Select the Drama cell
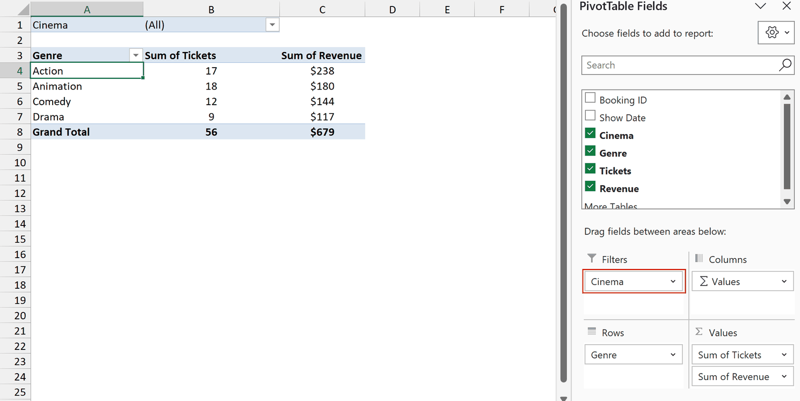Screen dimensions: 800x401 click(x=87, y=117)
